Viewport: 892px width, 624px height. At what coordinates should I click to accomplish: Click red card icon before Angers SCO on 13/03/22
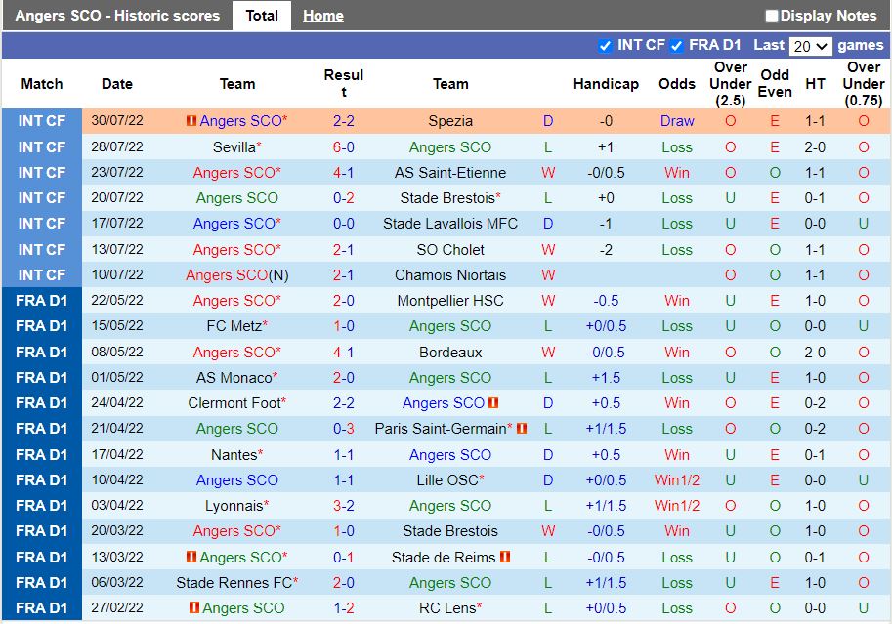click(x=191, y=557)
